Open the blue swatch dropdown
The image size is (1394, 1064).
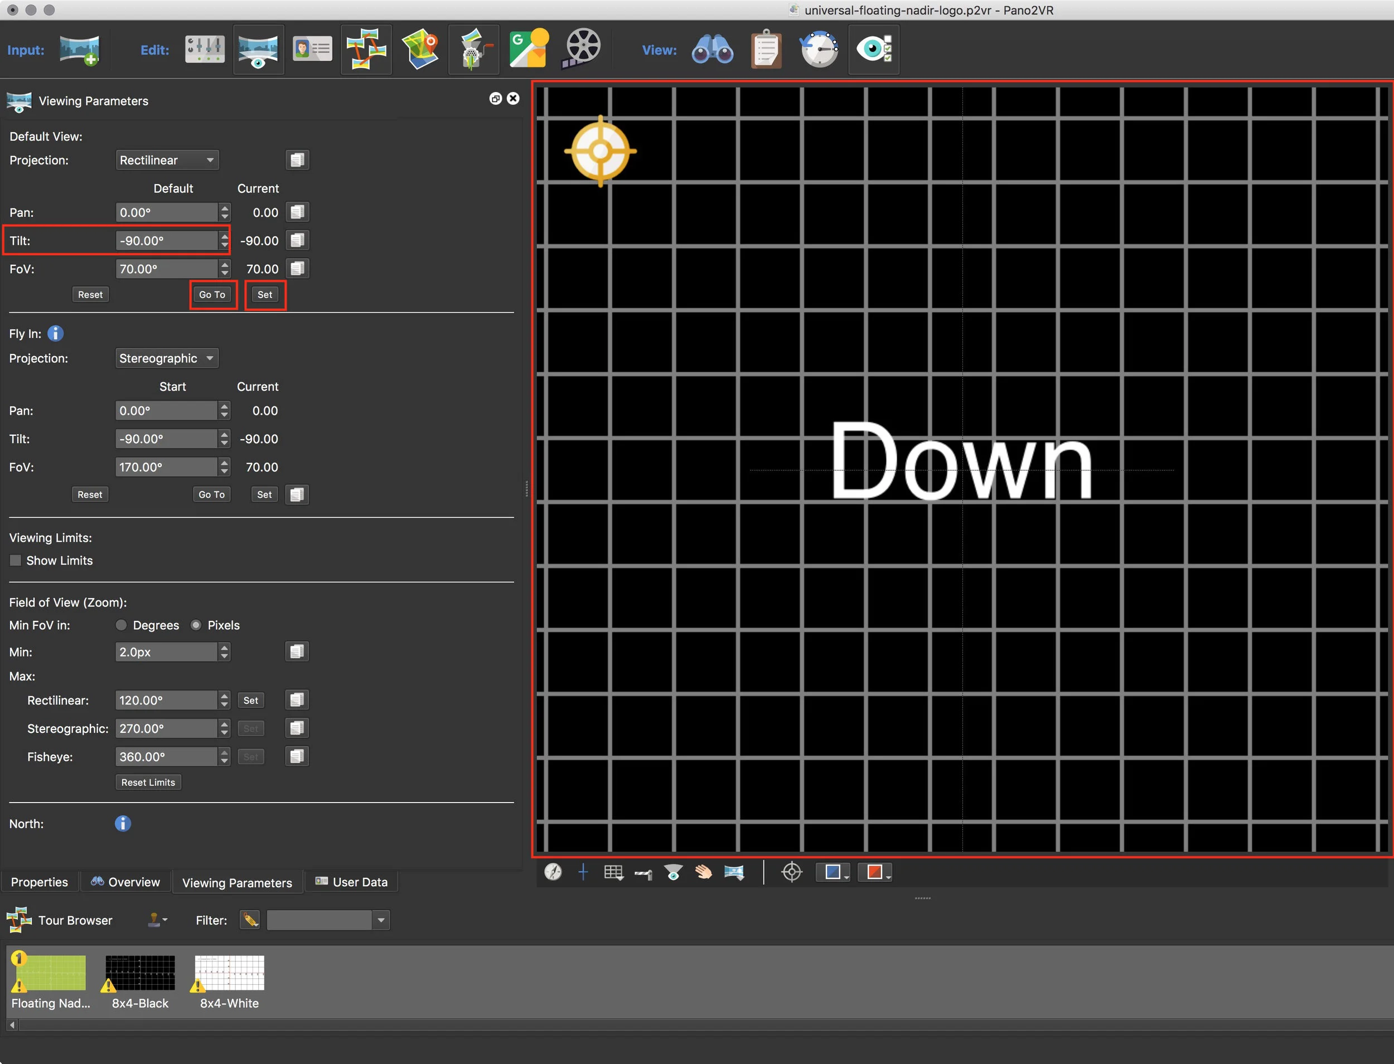[x=832, y=872]
